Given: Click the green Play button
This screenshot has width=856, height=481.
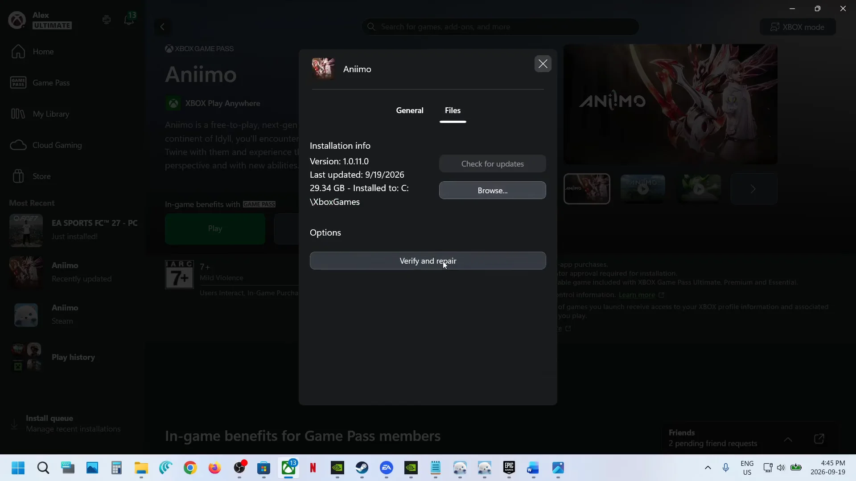Looking at the screenshot, I should 215,229.
